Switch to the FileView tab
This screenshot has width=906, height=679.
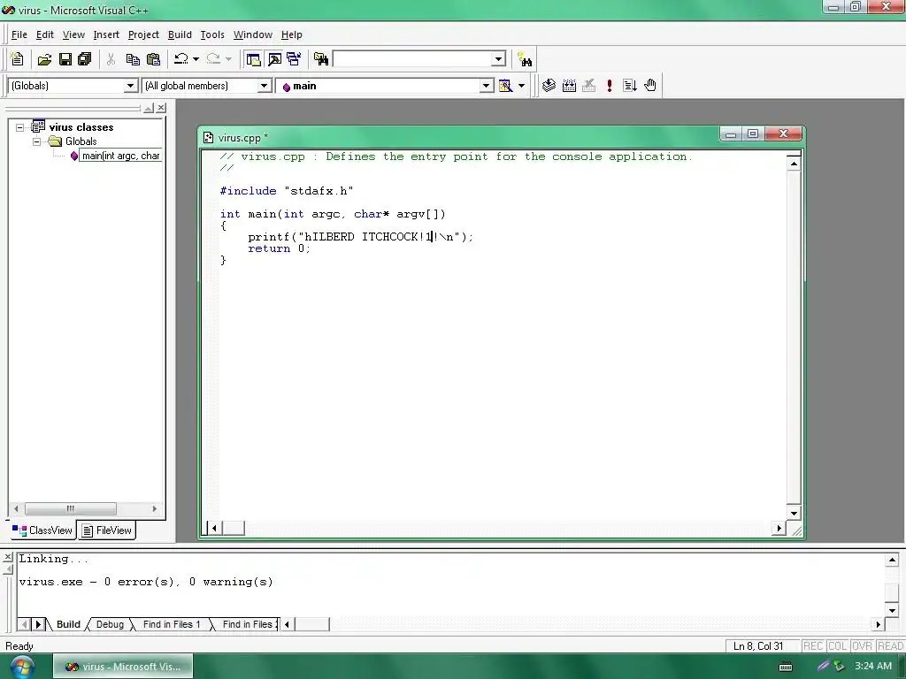pos(107,530)
